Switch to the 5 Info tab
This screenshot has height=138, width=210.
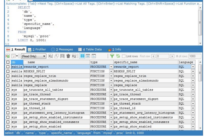coord(114,49)
